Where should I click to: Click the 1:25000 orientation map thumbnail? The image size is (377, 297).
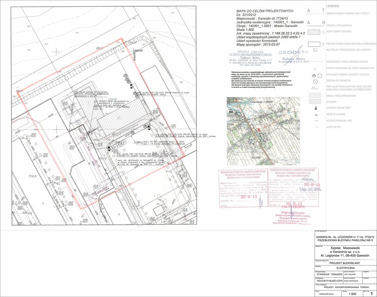tap(263, 131)
